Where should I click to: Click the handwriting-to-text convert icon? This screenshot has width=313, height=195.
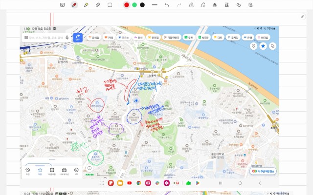pyautogui.click(x=203, y=5)
